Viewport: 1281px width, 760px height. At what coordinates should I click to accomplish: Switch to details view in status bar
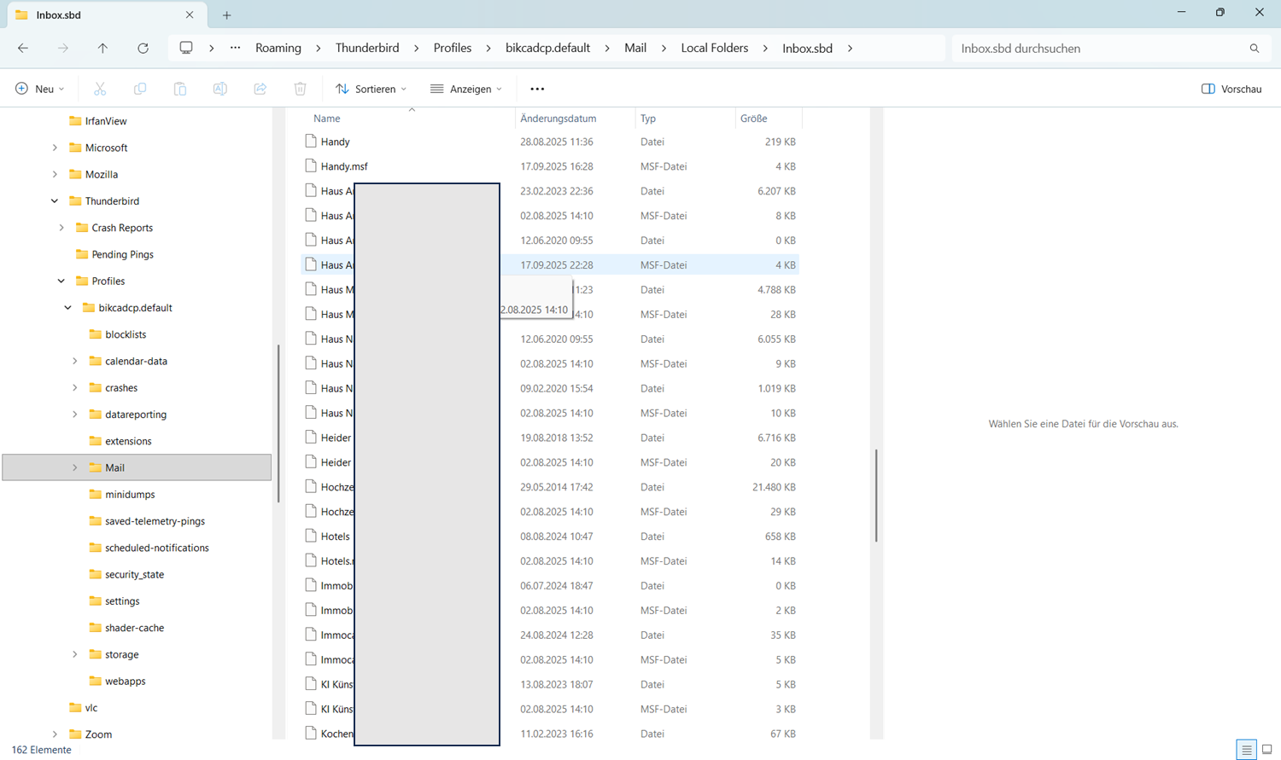coord(1246,750)
